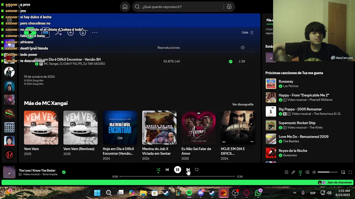Open Discord from taskbar
This screenshot has height=199, width=355.
pyautogui.click(x=201, y=193)
